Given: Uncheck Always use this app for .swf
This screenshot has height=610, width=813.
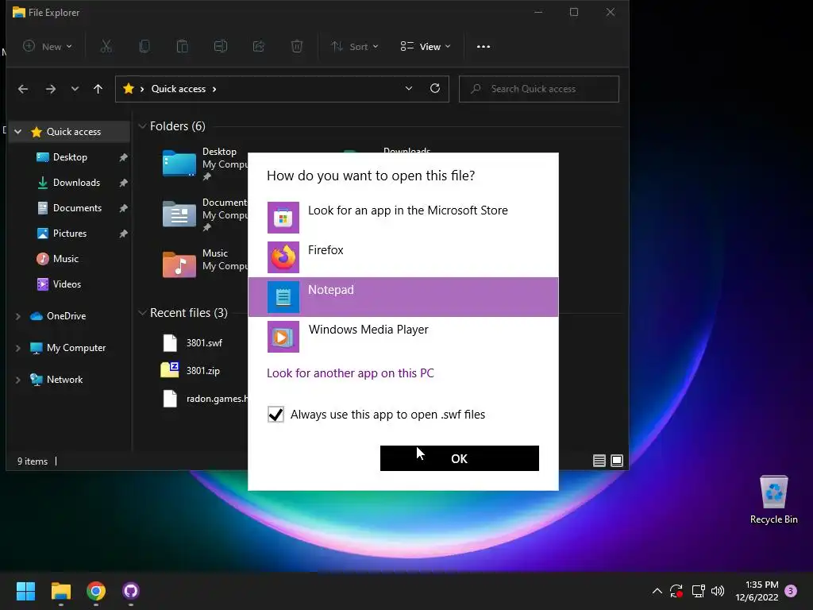Looking at the screenshot, I should pyautogui.click(x=275, y=415).
